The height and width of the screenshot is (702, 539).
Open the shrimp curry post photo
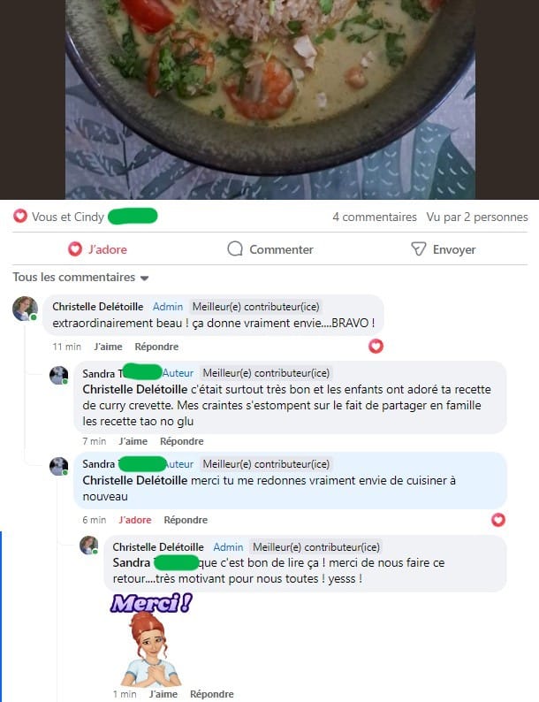tap(270, 99)
